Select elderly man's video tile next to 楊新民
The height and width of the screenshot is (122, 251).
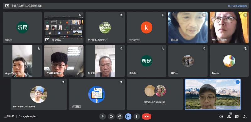click(105, 61)
